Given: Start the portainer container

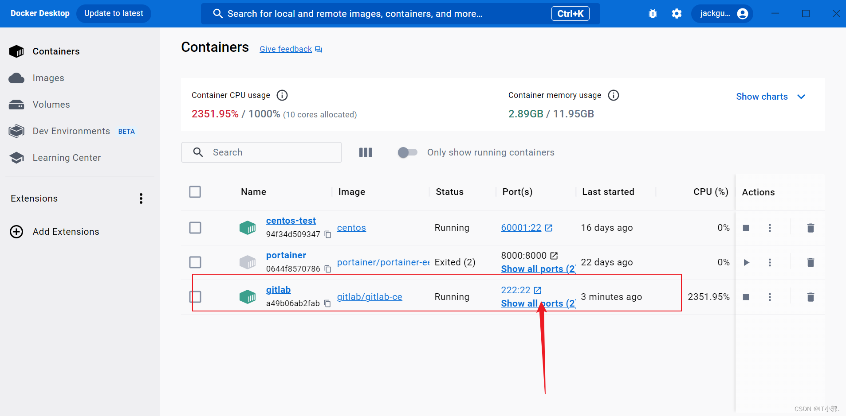Looking at the screenshot, I should coord(746,262).
